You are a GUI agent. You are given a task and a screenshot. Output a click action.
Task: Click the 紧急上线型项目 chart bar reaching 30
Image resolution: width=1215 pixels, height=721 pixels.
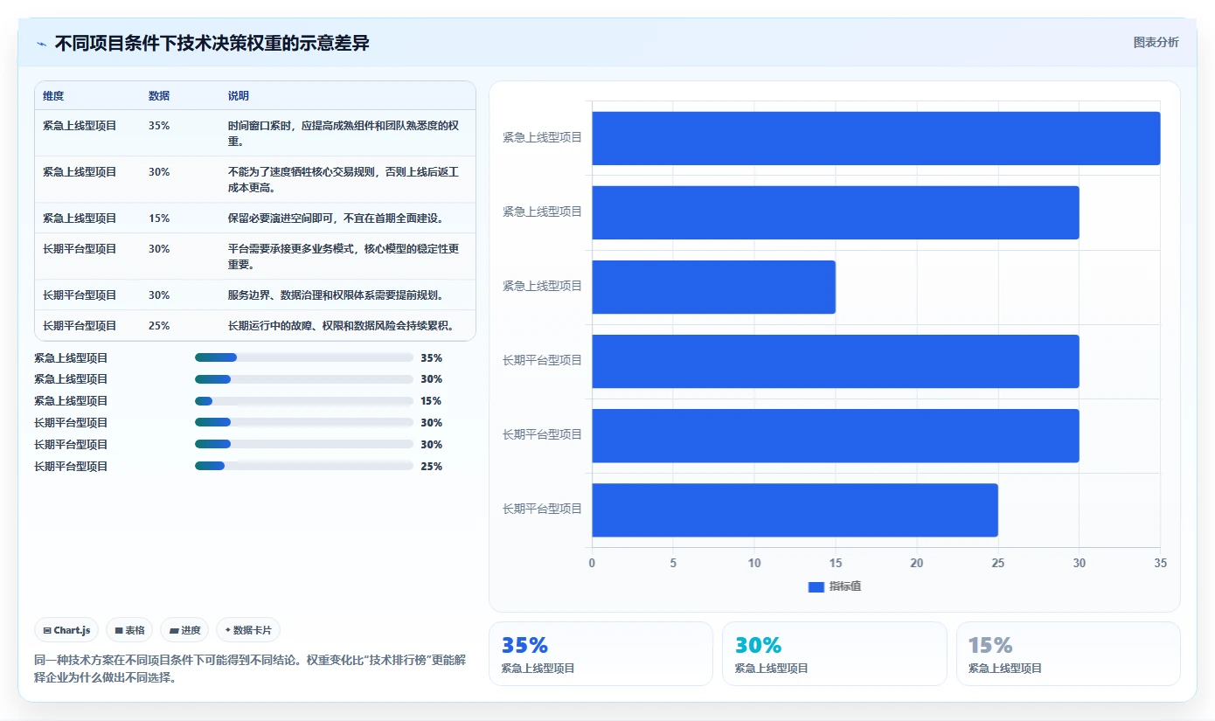[836, 212]
